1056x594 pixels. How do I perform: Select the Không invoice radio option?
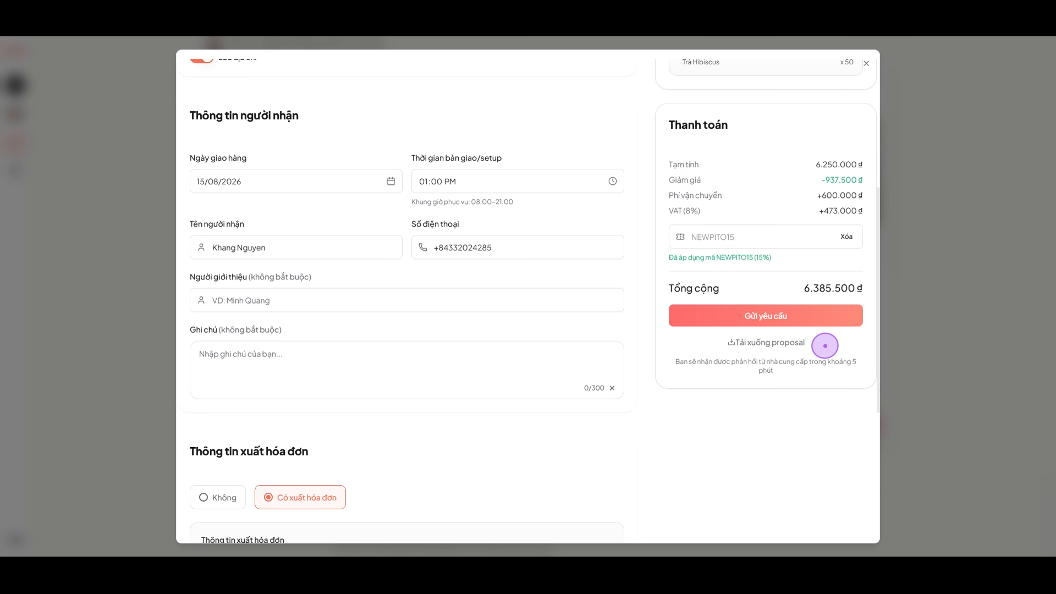(x=218, y=497)
